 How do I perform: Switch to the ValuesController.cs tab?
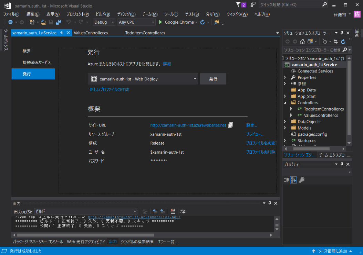click(91, 33)
